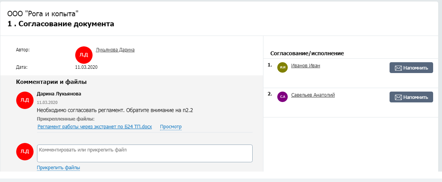442x182 pixels.
Task: Remind Иванов Иван with the Напомнить button
Action: (x=411, y=68)
